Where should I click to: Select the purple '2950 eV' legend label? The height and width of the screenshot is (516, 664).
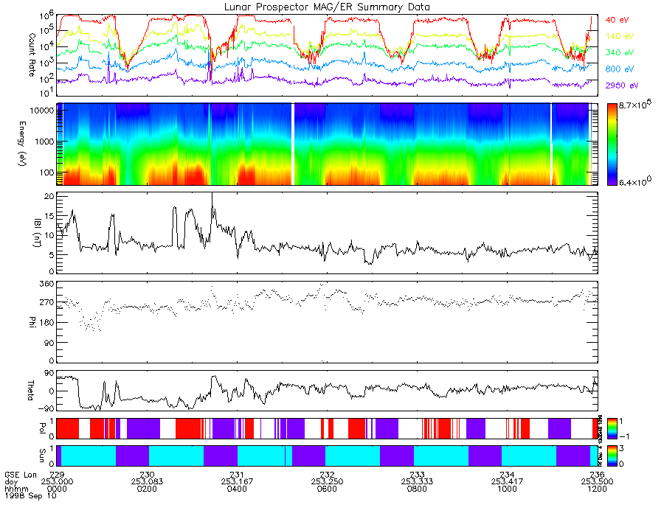point(621,86)
